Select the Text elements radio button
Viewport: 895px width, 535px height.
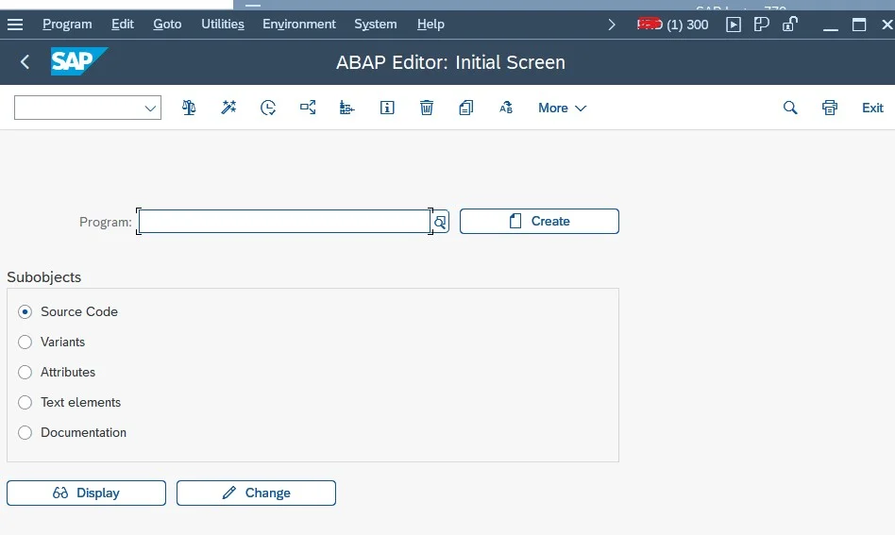point(25,402)
